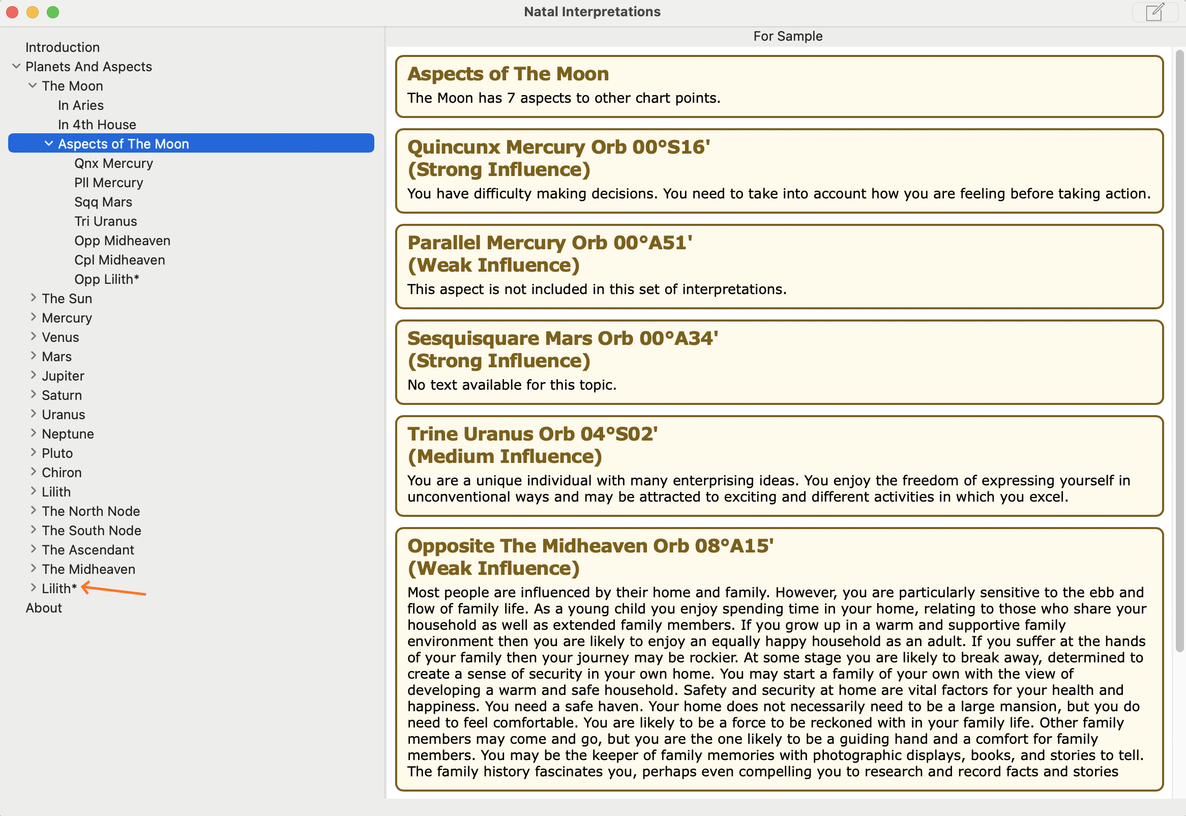Open Qnx Mercury aspect
1186x816 pixels.
coord(113,163)
